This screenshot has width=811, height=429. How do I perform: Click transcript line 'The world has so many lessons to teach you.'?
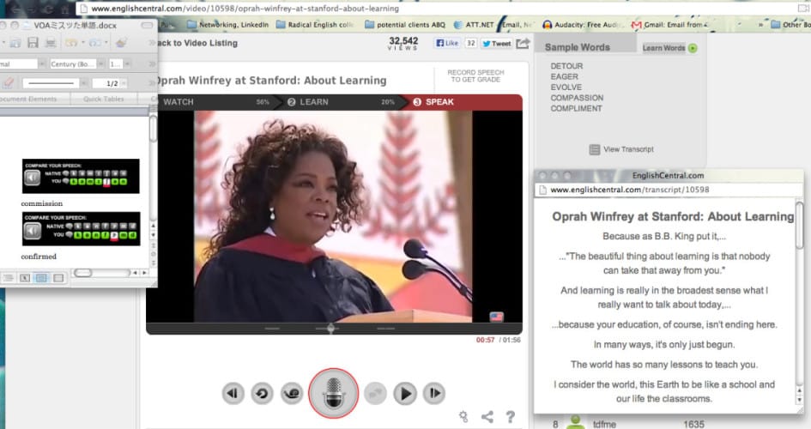[664, 365]
